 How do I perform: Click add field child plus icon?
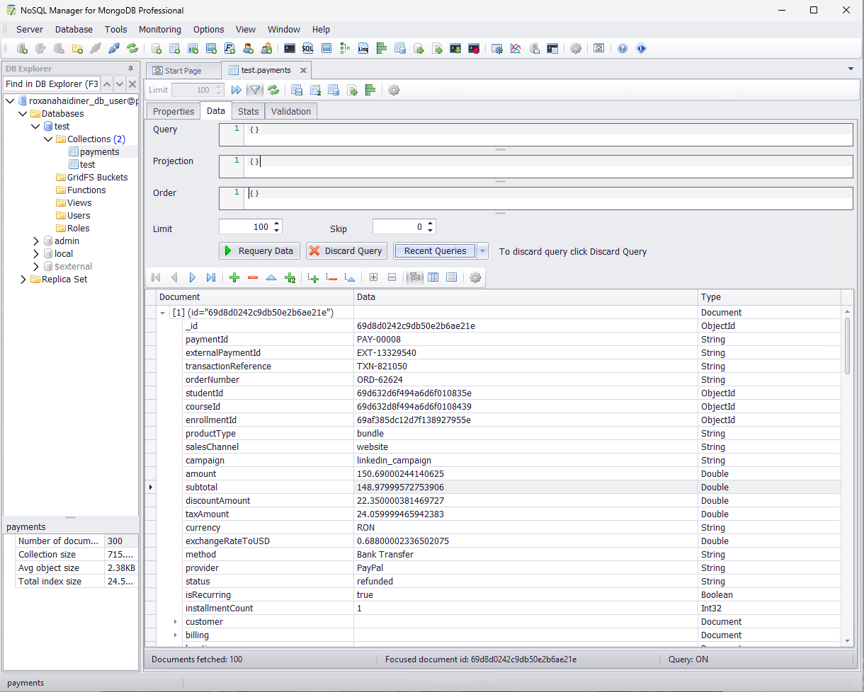tap(314, 277)
